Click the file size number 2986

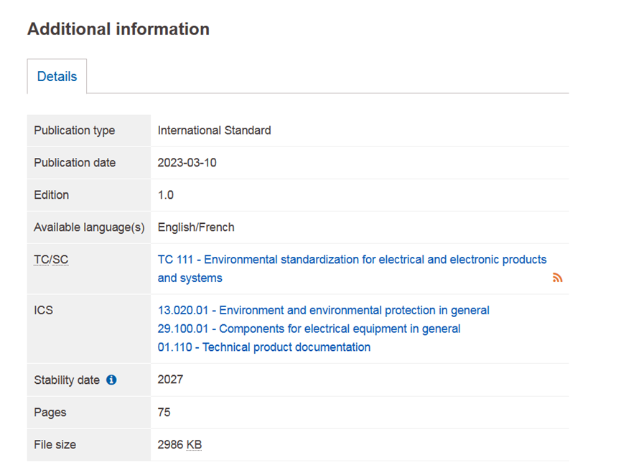coord(170,445)
